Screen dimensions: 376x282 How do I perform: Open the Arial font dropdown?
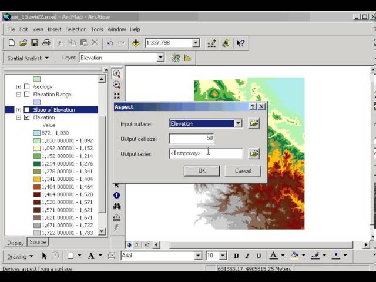198,256
